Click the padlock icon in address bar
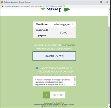This screenshot has height=108, width=111. [3, 6]
